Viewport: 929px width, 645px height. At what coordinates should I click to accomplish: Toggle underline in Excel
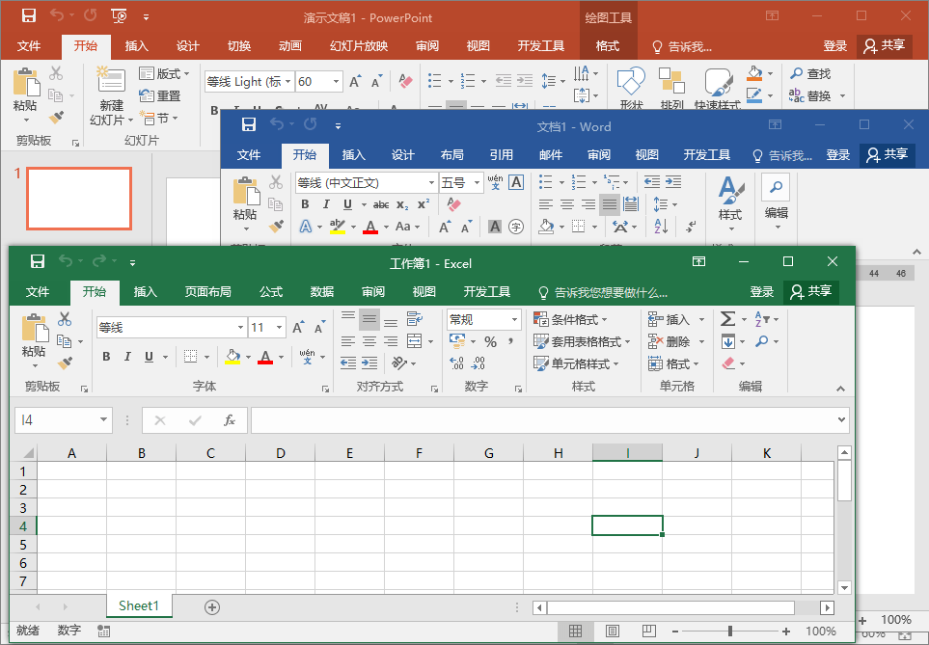pyautogui.click(x=149, y=357)
